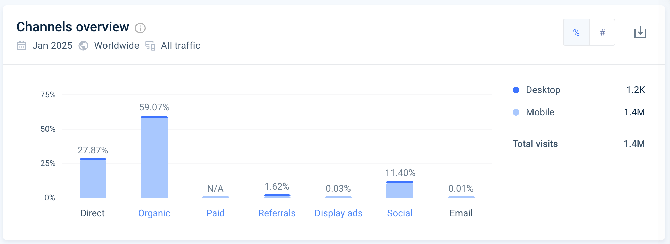Open the All traffic filter
The height and width of the screenshot is (244, 670).
tap(180, 46)
